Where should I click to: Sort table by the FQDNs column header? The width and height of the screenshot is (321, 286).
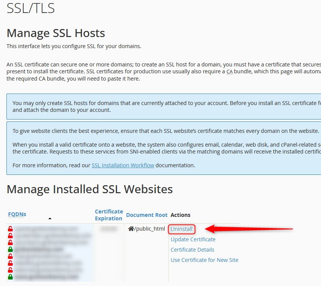(17, 214)
